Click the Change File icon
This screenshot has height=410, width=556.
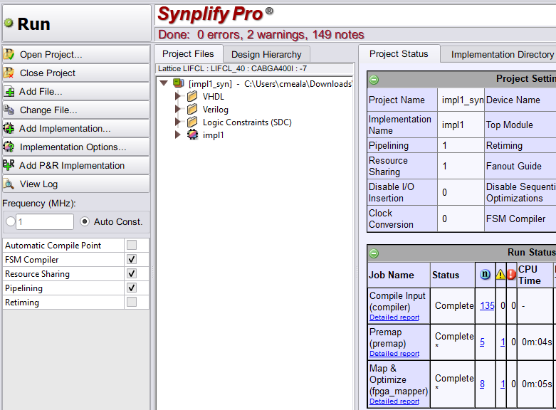[x=9, y=110]
